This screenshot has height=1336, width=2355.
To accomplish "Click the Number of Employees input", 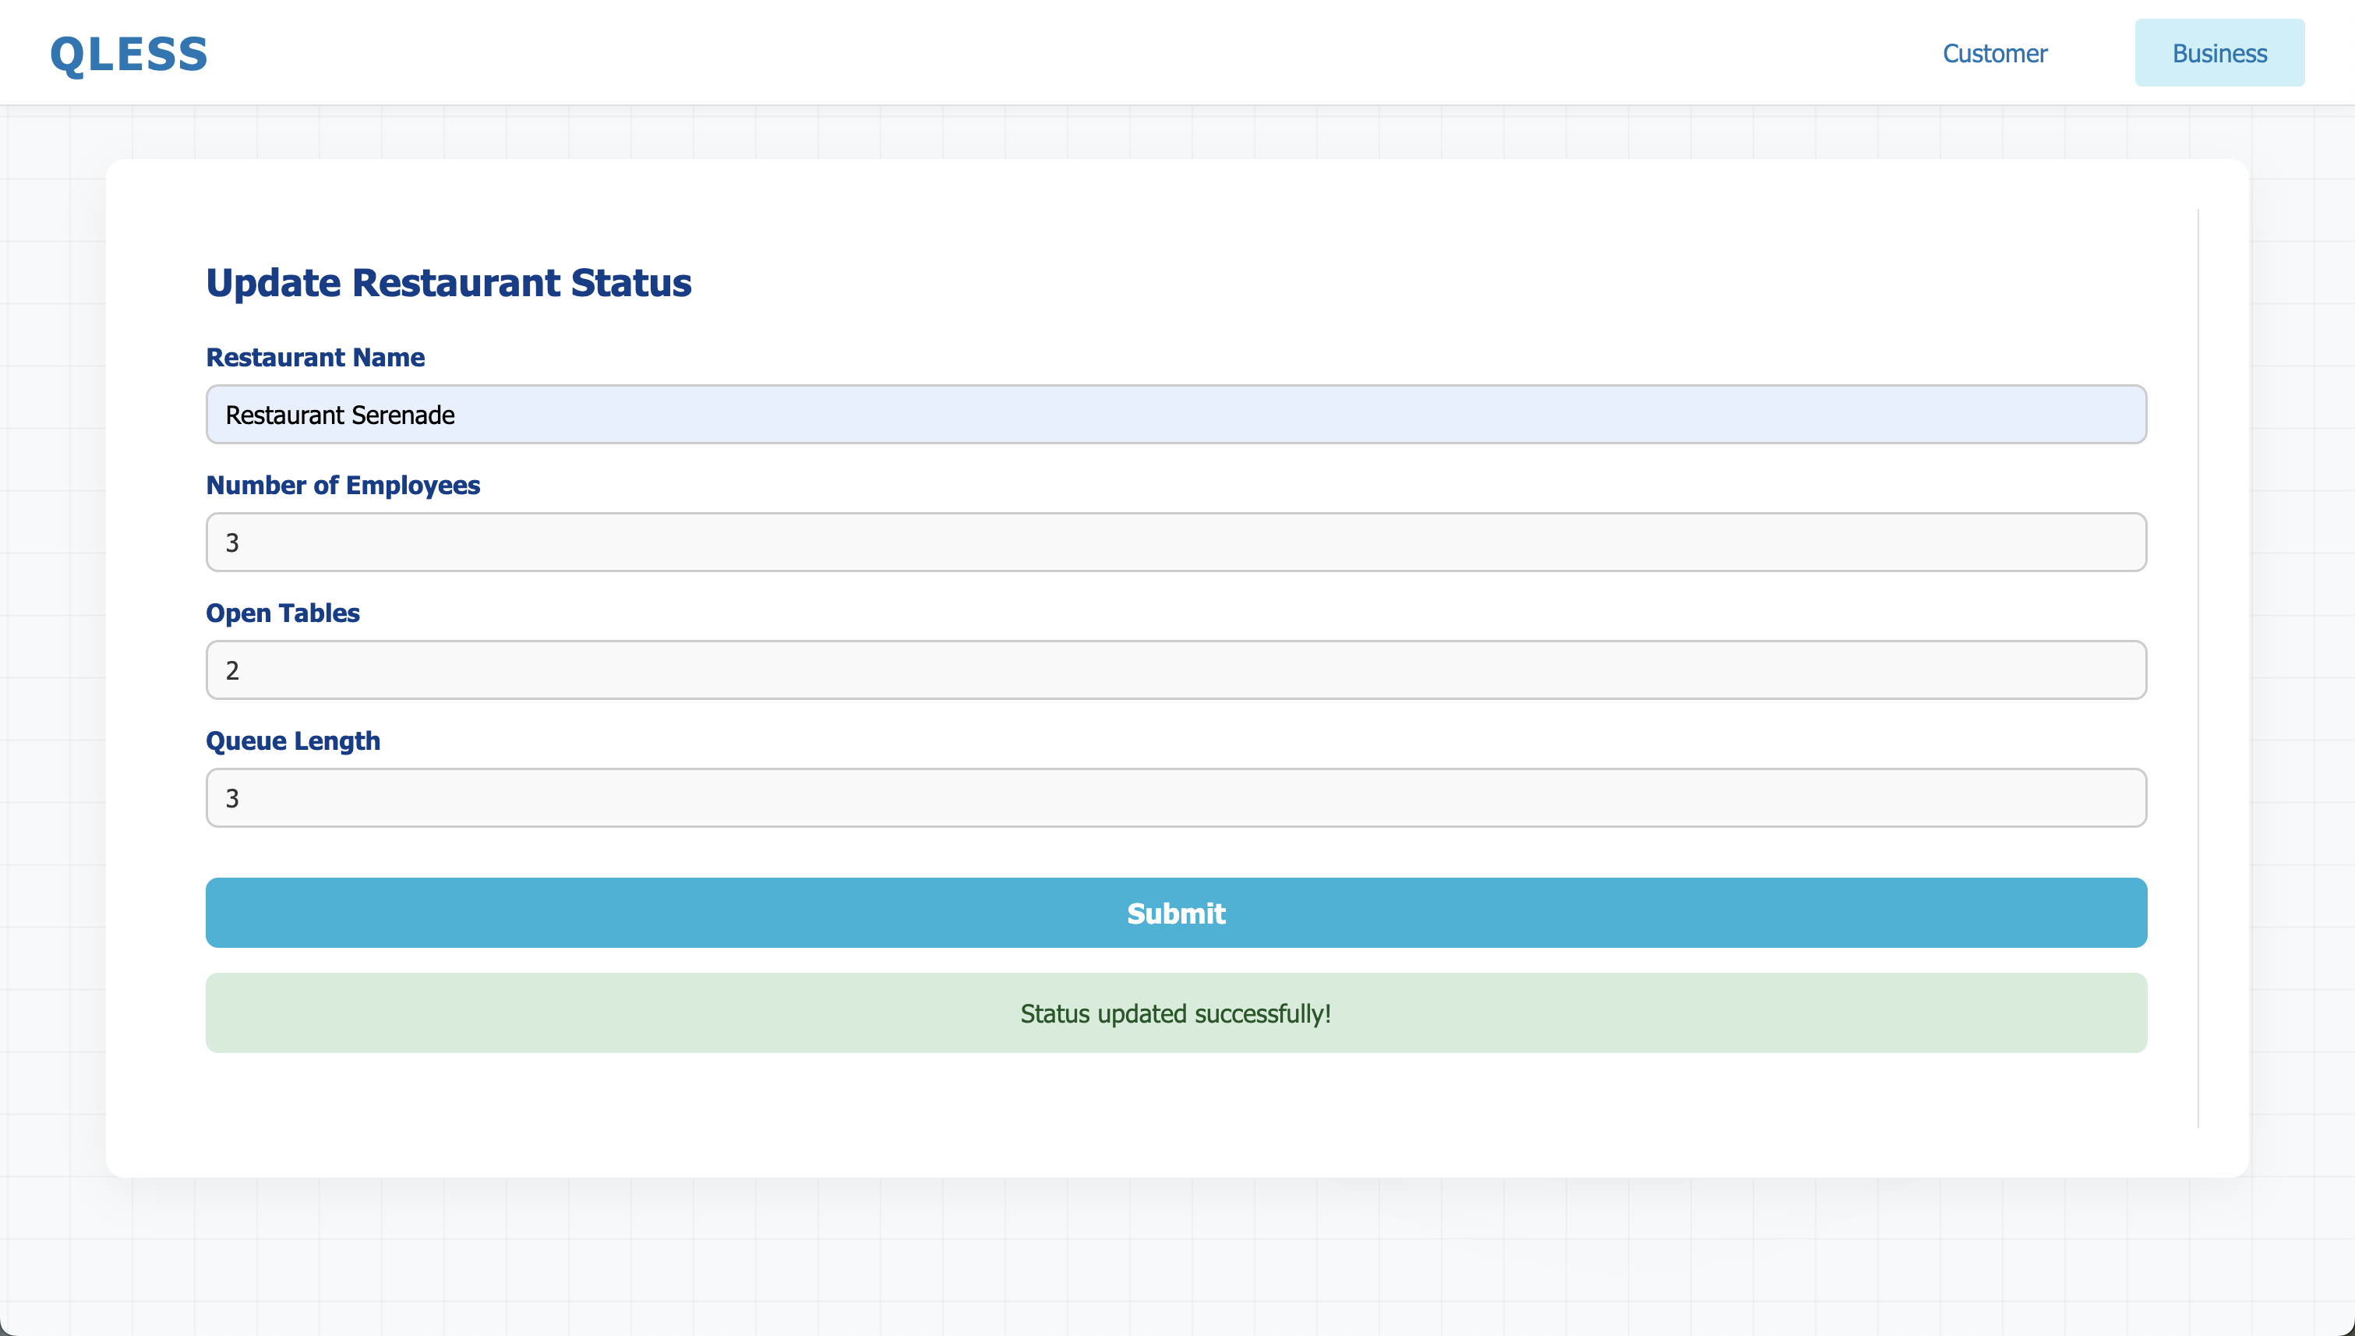I will pyautogui.click(x=1175, y=543).
